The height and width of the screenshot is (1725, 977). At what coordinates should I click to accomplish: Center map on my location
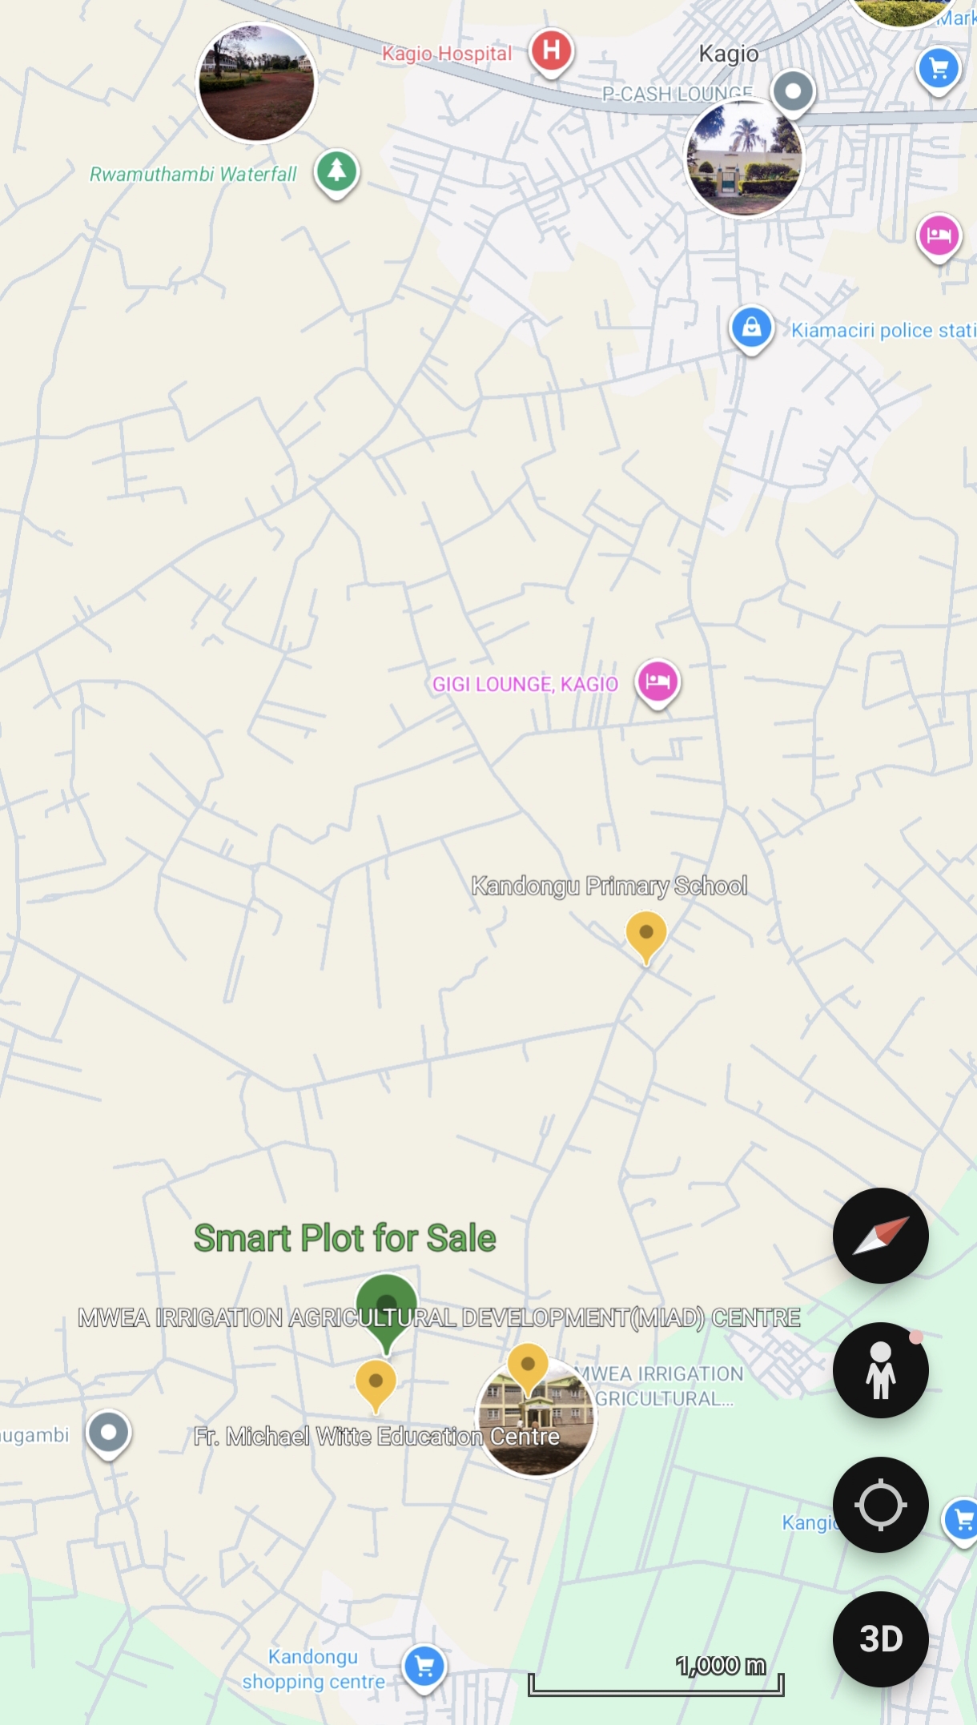click(880, 1505)
